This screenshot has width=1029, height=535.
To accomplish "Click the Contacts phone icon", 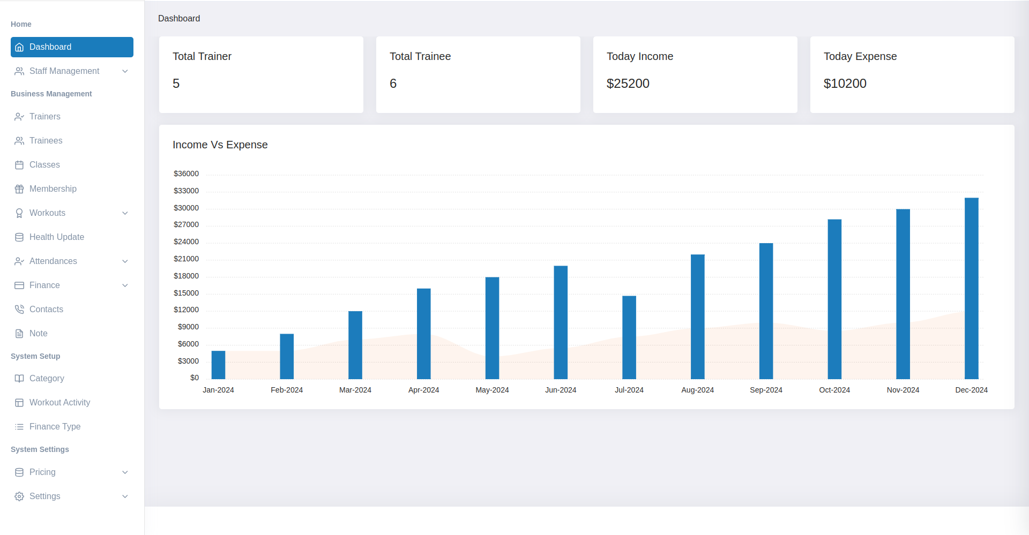I will (19, 310).
